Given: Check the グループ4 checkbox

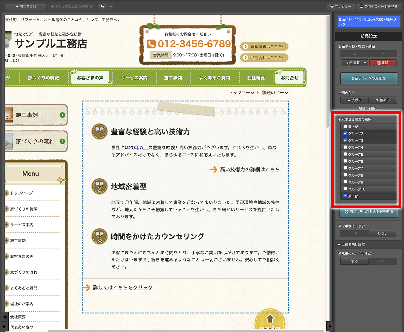Looking at the screenshot, I should point(345,147).
